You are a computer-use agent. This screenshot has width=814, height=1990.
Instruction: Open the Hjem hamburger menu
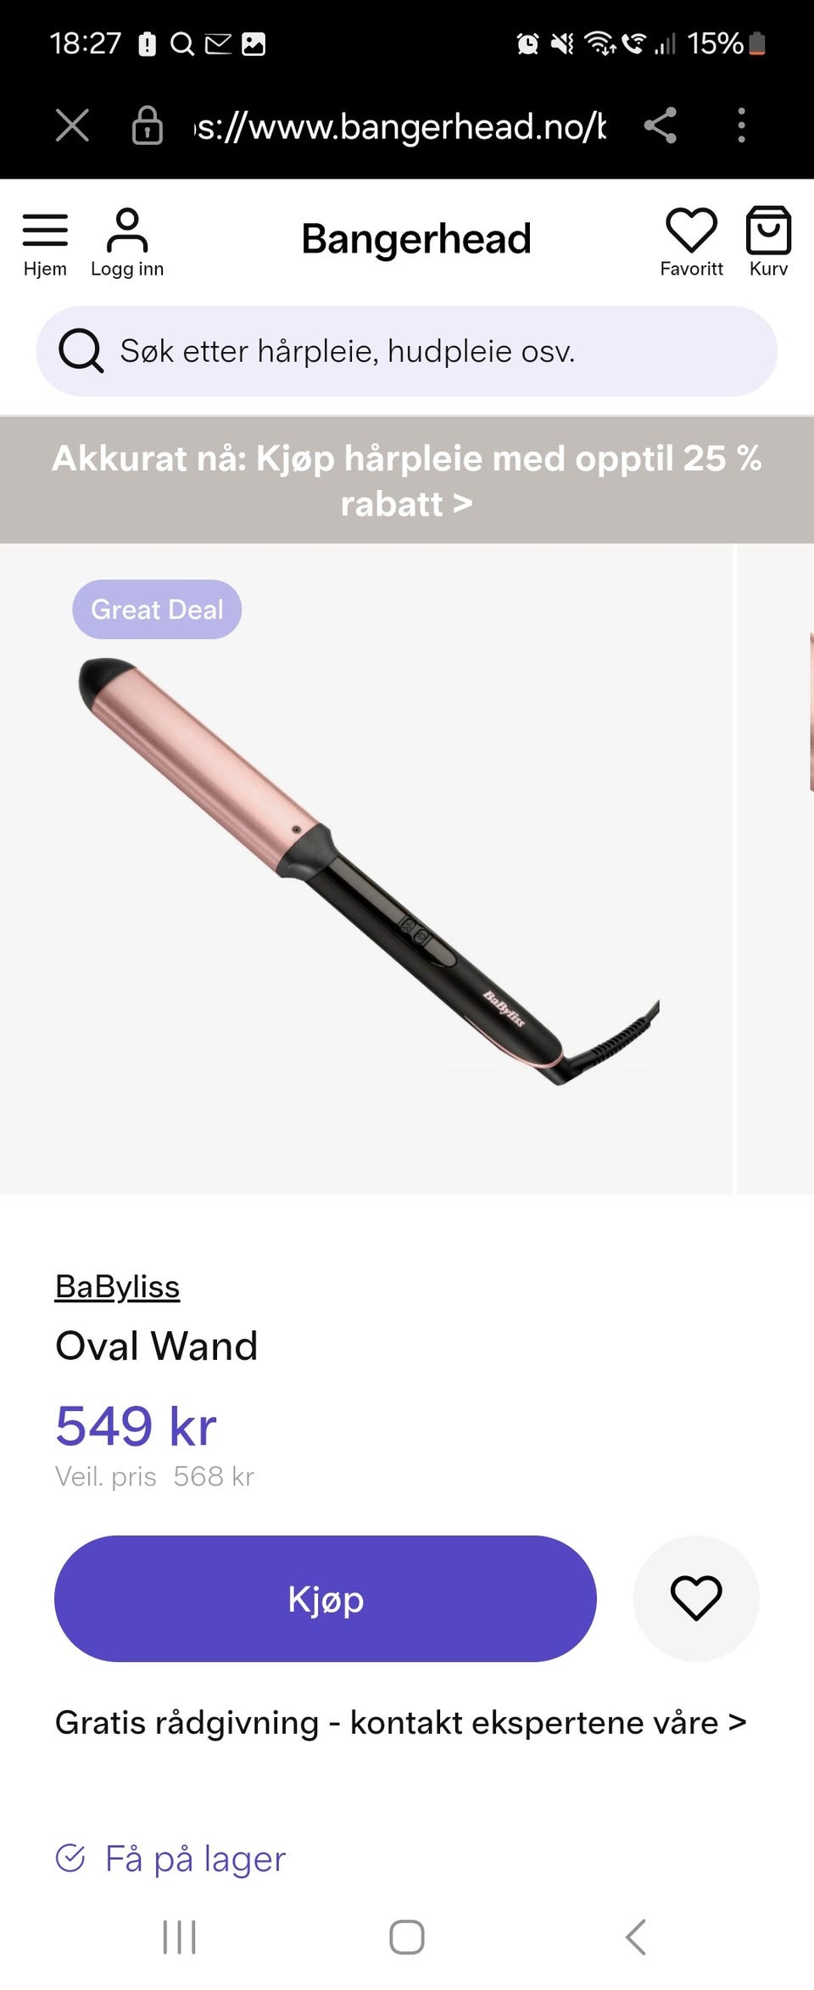point(45,242)
